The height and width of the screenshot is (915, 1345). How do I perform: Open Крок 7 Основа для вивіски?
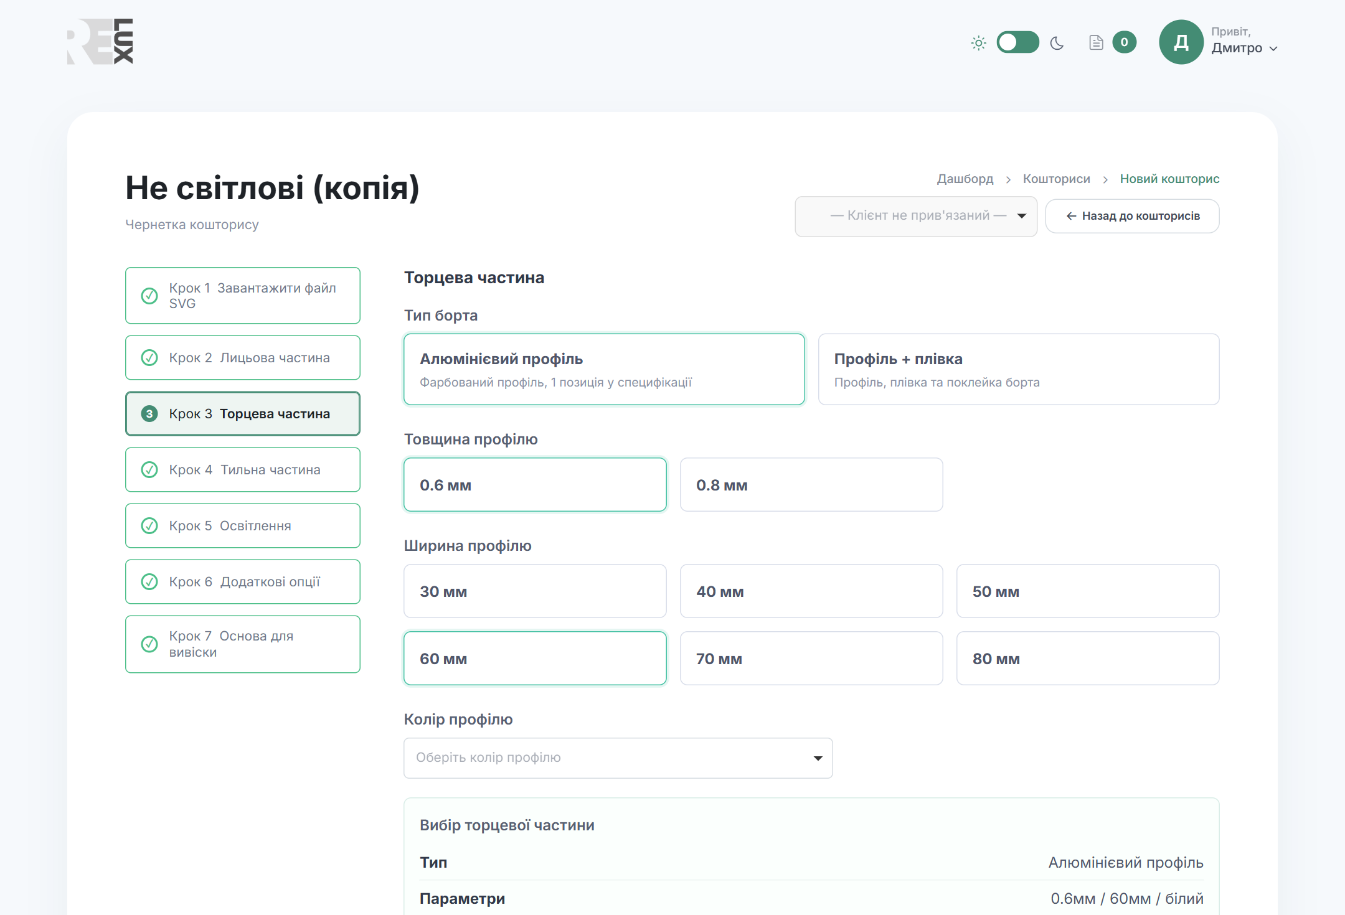coord(243,644)
